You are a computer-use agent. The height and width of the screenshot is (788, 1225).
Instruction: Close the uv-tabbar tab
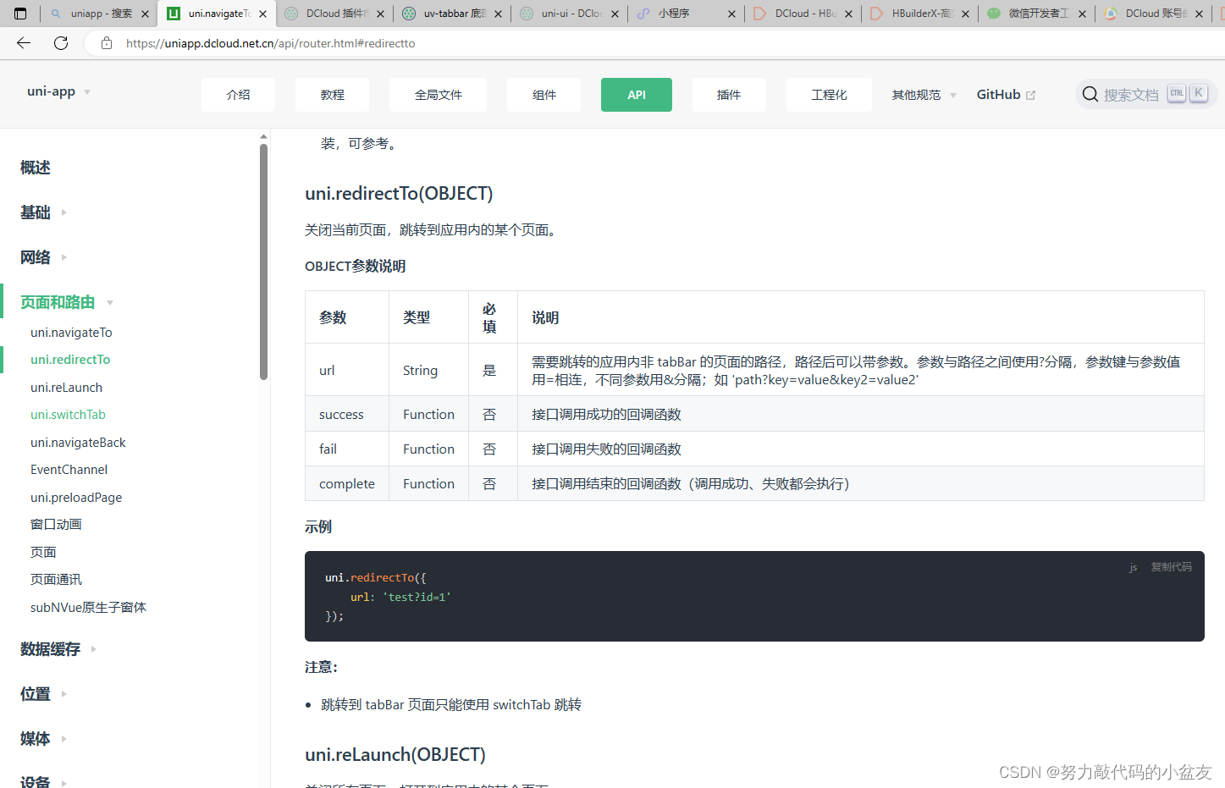tap(498, 14)
